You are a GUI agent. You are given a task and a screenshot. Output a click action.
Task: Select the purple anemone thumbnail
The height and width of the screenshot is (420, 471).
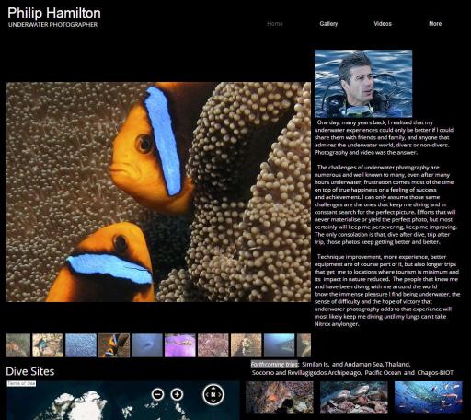180,345
